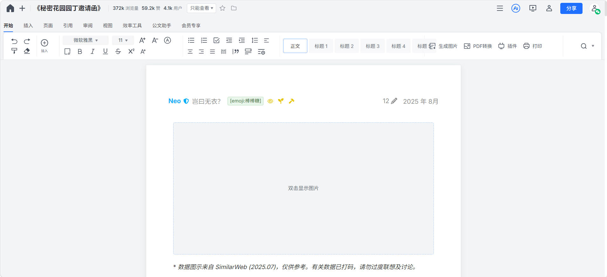Toggle bold formatting
The width and height of the screenshot is (607, 277).
[x=80, y=51]
